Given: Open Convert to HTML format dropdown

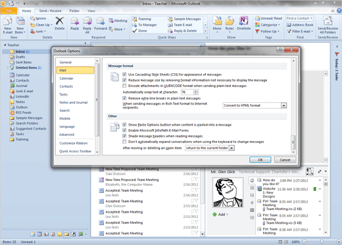Looking at the screenshot, I should (283, 105).
